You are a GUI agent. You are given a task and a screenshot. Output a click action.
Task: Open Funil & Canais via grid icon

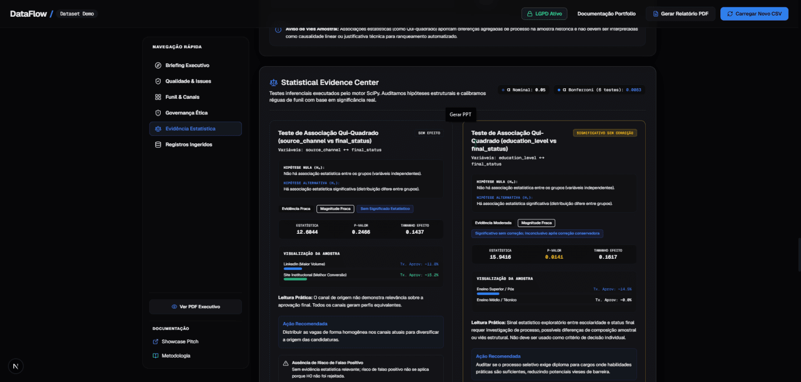tap(158, 97)
